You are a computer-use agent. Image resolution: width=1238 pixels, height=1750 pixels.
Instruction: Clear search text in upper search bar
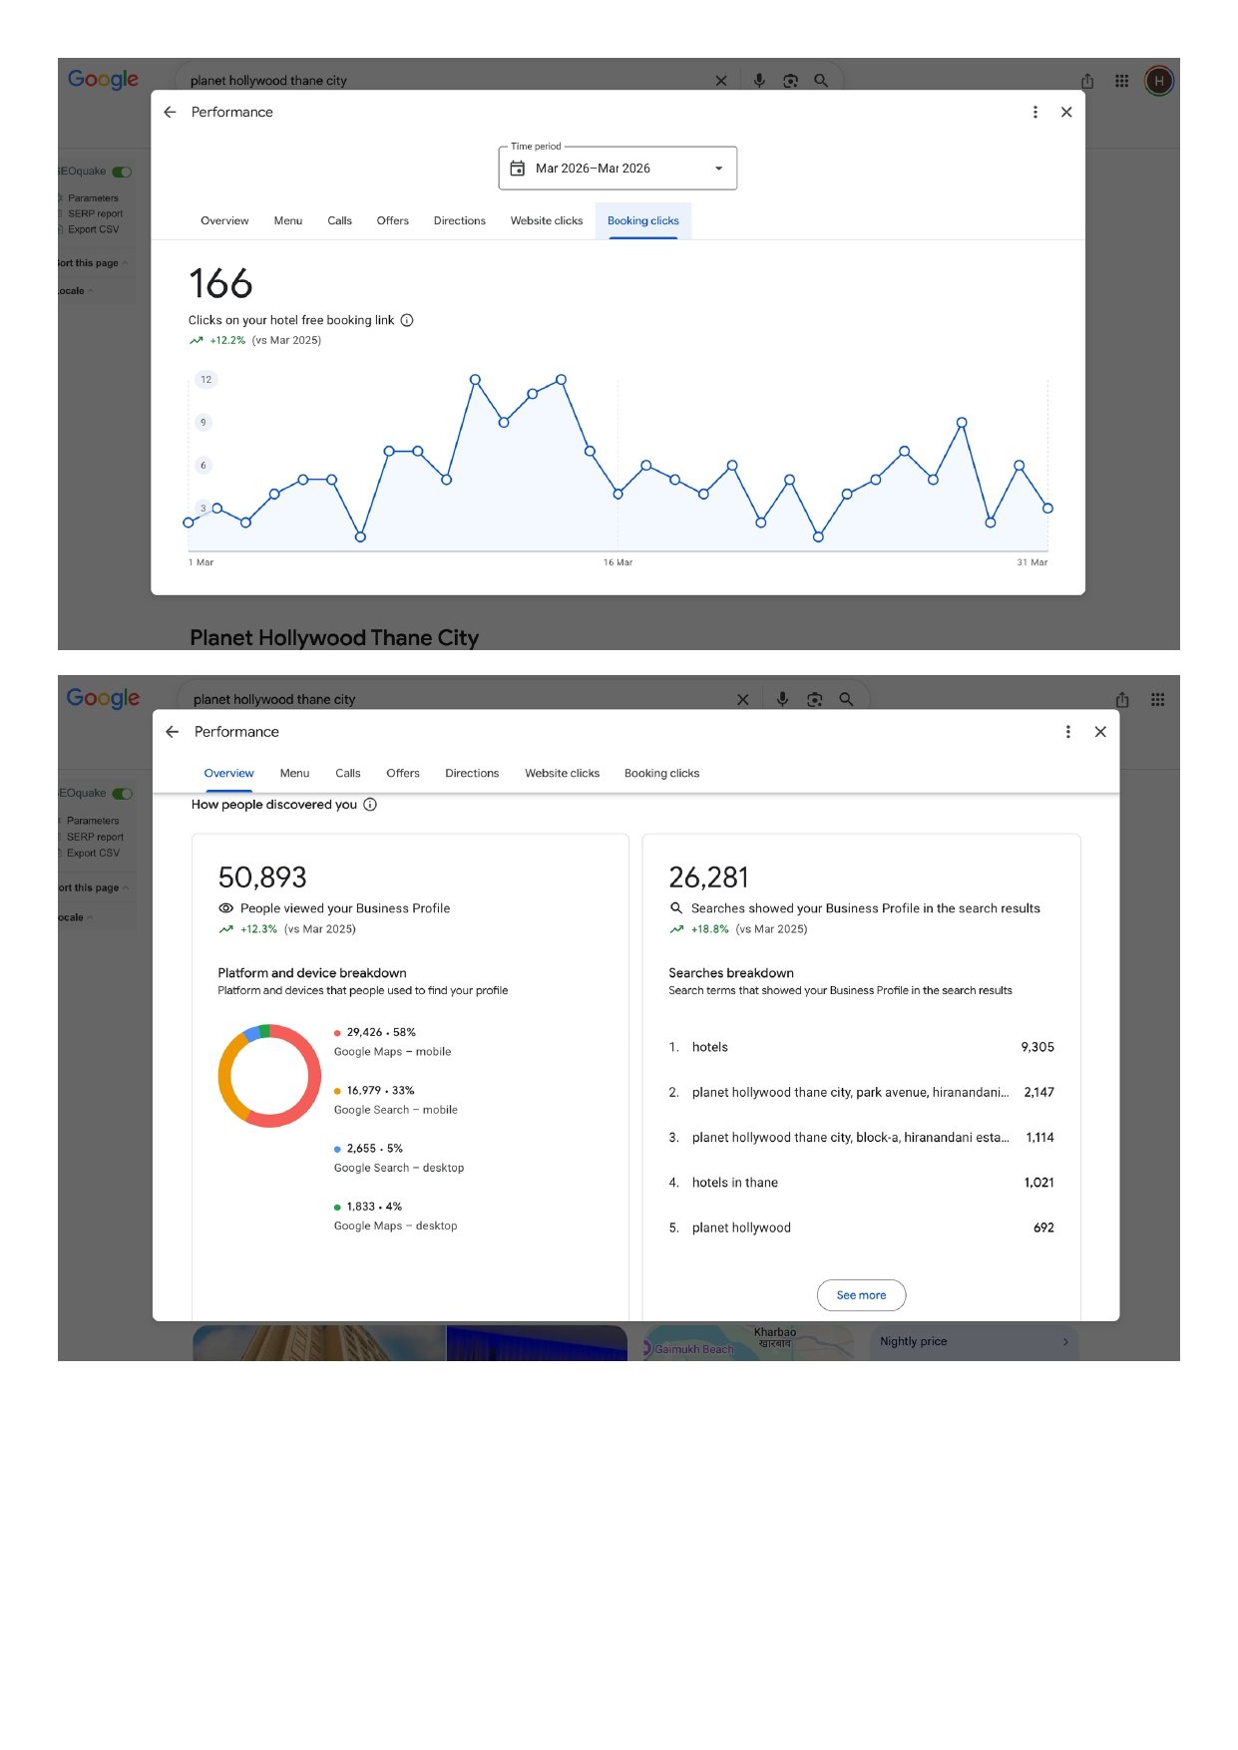point(721,81)
